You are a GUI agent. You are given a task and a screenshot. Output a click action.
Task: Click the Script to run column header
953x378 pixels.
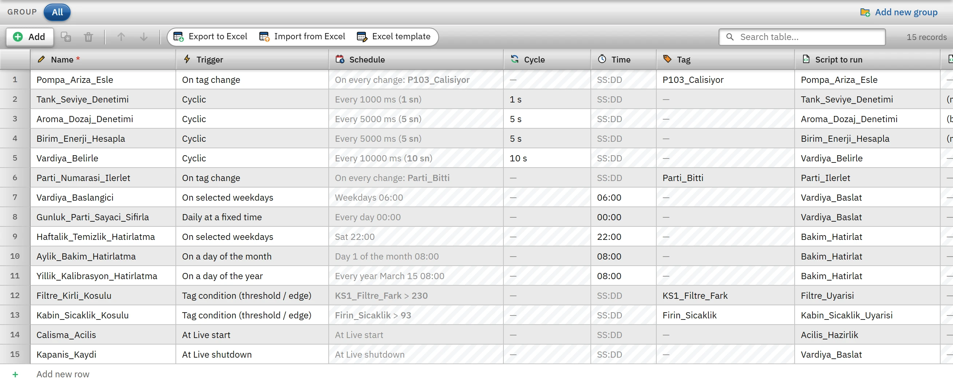click(867, 60)
